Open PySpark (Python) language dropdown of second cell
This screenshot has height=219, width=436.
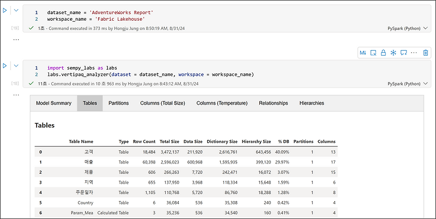pyautogui.click(x=408, y=84)
